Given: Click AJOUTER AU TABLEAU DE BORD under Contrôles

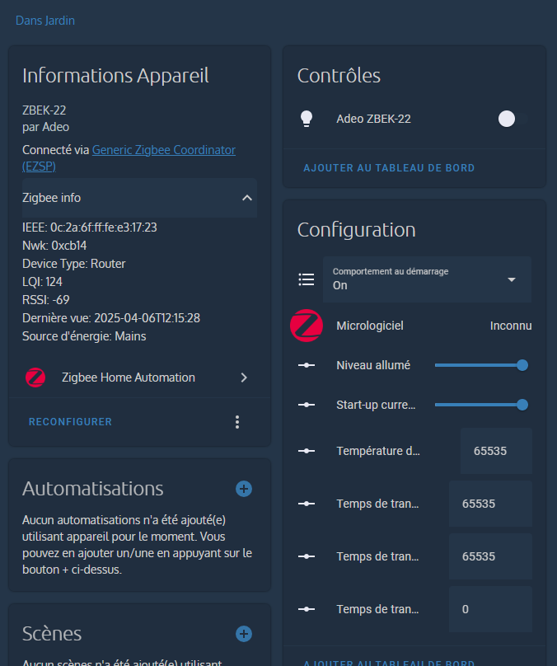Looking at the screenshot, I should pos(389,168).
